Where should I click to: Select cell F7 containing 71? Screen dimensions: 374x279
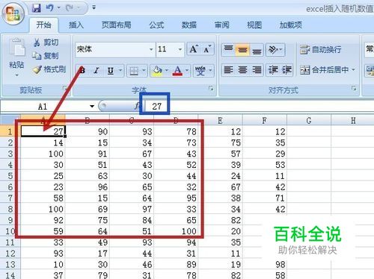265,198
